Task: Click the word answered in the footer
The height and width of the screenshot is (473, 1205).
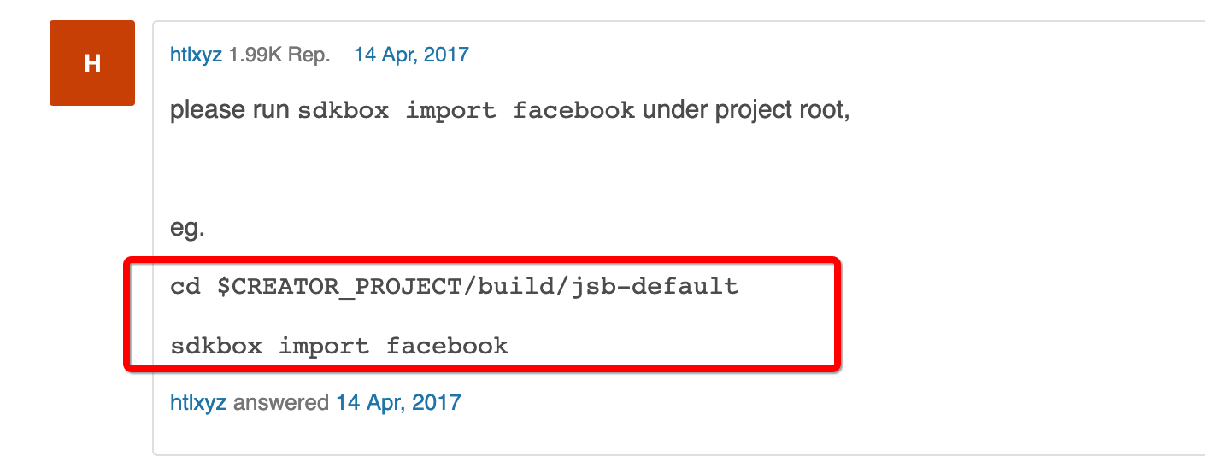Action: tap(281, 402)
